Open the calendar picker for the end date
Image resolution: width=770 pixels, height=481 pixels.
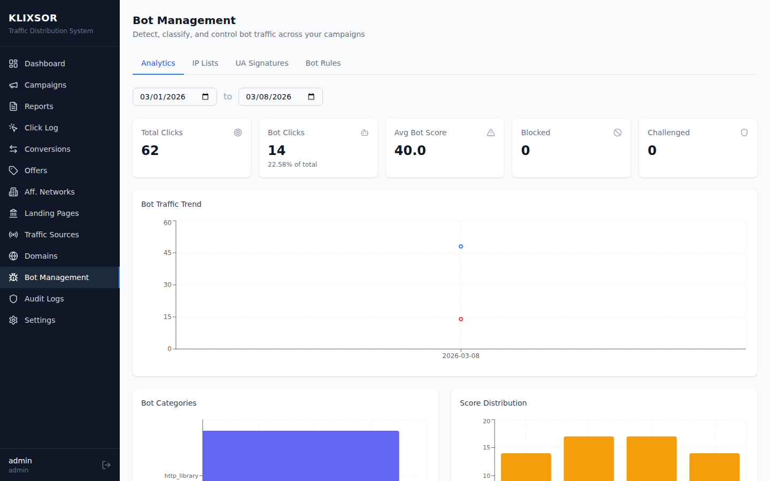[x=311, y=96]
